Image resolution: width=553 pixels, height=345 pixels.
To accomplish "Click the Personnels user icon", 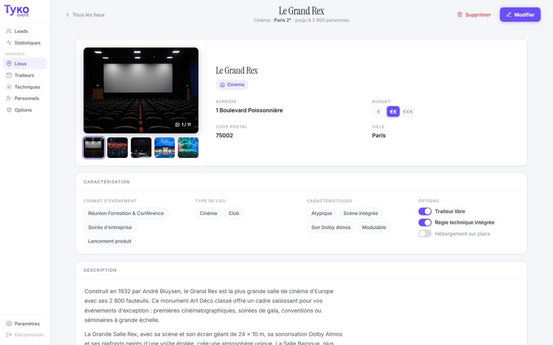I will (x=9, y=98).
